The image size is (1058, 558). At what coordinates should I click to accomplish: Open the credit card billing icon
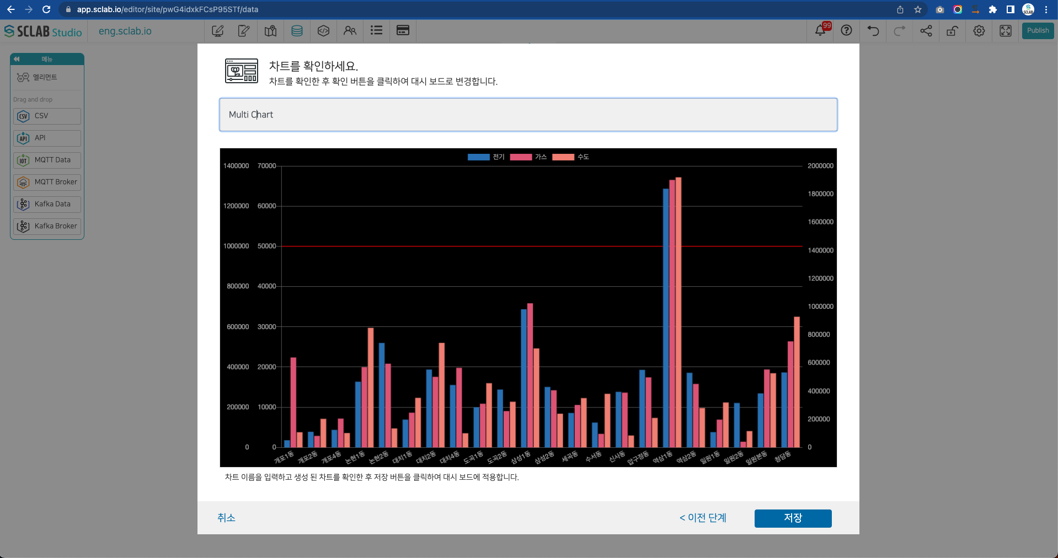click(403, 30)
